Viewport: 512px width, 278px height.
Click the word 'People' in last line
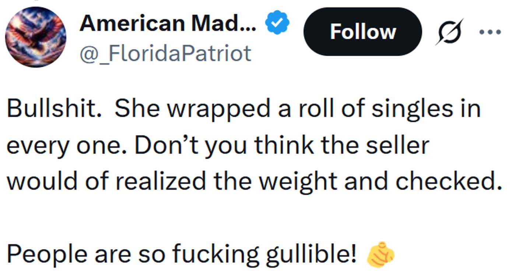point(47,254)
